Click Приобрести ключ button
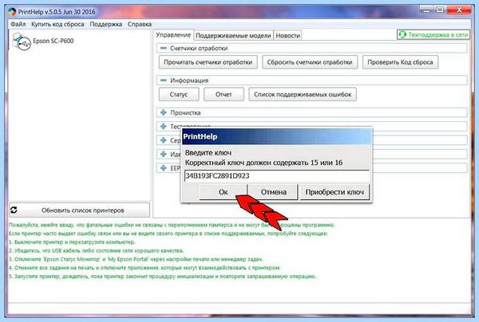Viewport: 479px width, 322px height. pos(335,192)
